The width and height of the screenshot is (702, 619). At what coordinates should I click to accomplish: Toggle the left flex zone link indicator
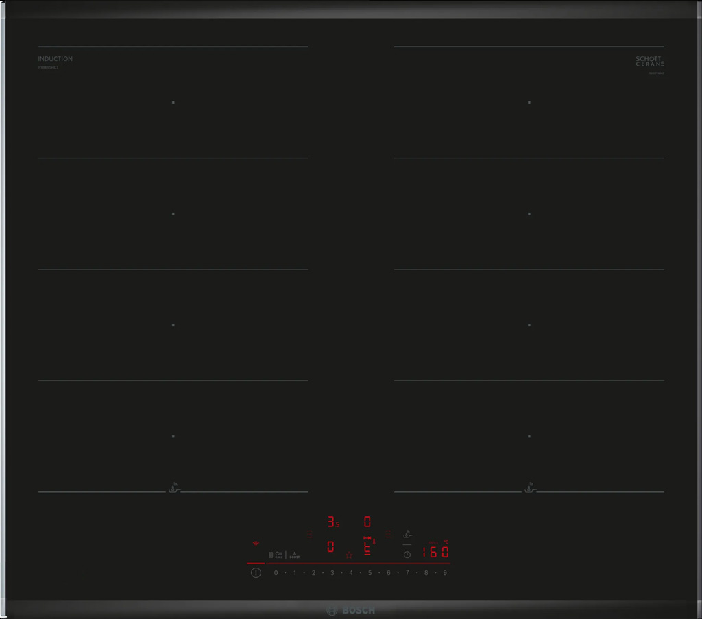coord(309,533)
